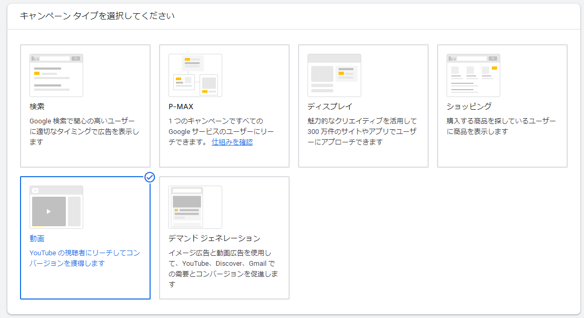Click the デマンド ジェネレーション illustration icon

click(x=195, y=207)
